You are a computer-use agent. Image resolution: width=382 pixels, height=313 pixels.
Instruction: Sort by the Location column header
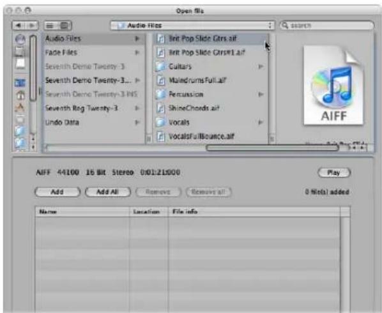[149, 211]
